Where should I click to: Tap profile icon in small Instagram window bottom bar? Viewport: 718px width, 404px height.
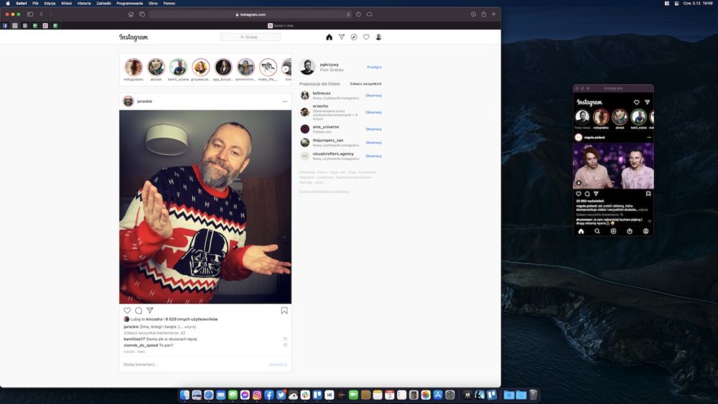[645, 231]
